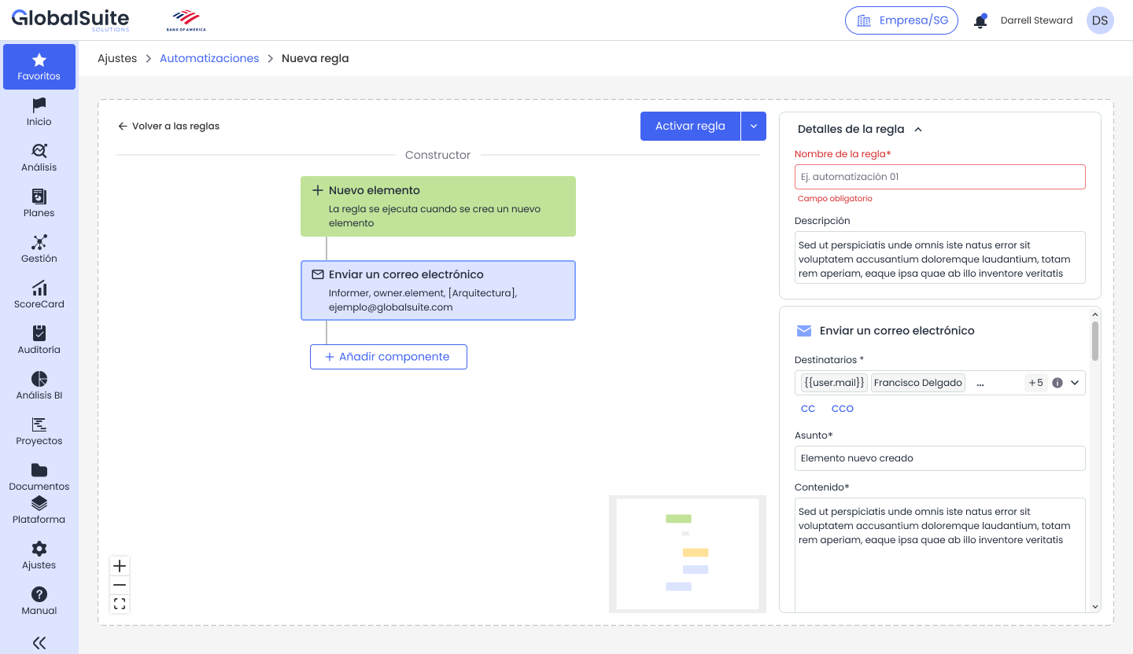Open the Auditoría clipboard icon

pyautogui.click(x=39, y=333)
